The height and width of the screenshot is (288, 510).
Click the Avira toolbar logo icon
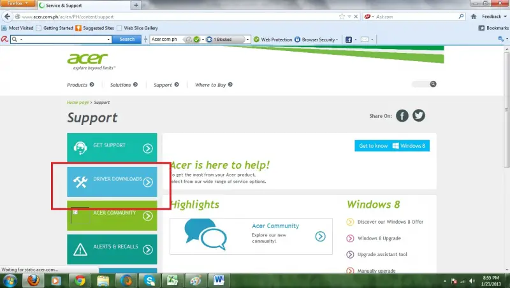[x=4, y=40]
